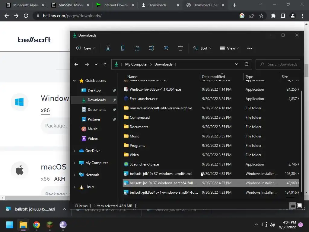Switch to MASSIVE Minecraft browser tab
Image resolution: width=309 pixels, height=232 pixels.
tap(70, 5)
